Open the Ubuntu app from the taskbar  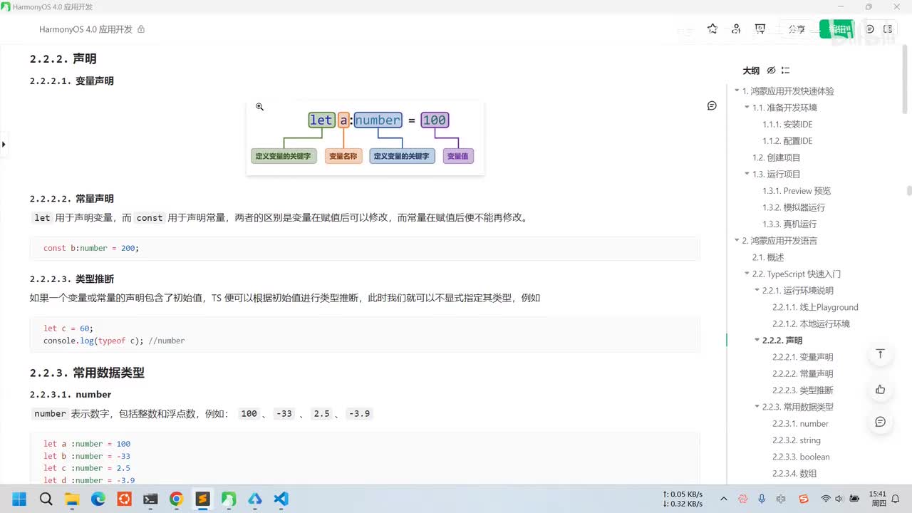point(124,499)
